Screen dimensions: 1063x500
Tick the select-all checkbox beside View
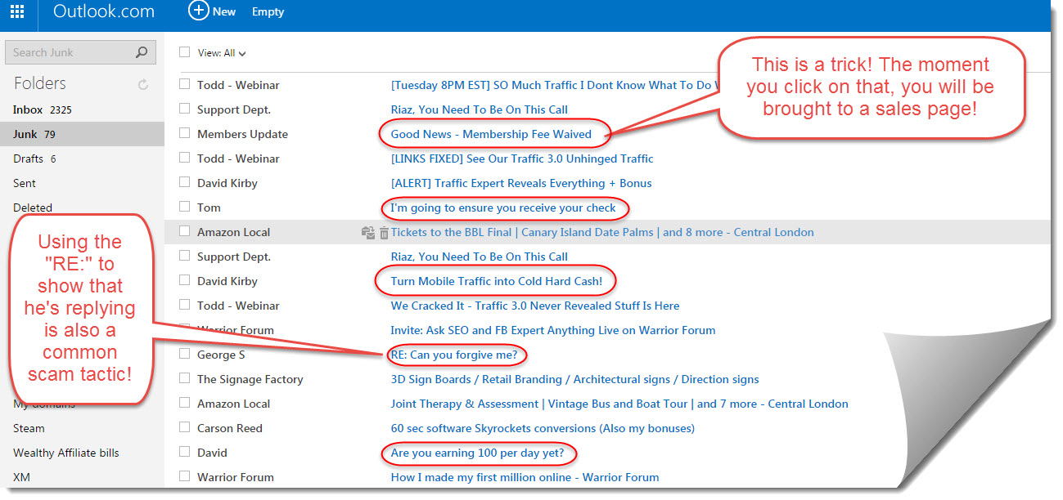click(x=184, y=52)
